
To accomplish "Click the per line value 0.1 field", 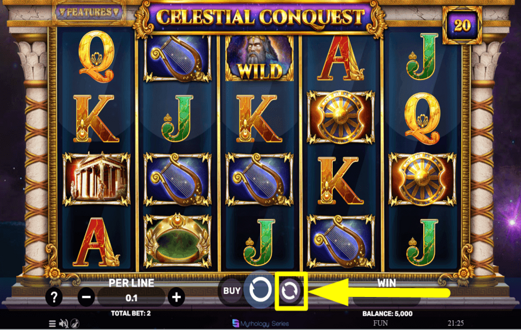I will [x=131, y=298].
